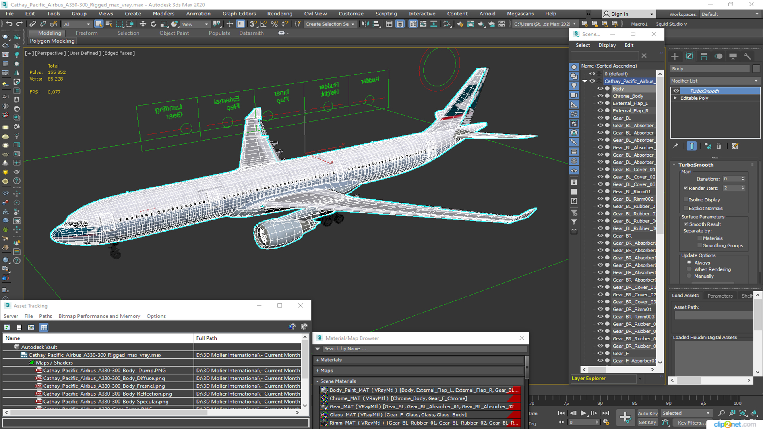Toggle visibility eye of Body object
The height and width of the screenshot is (429, 763).
click(x=600, y=89)
